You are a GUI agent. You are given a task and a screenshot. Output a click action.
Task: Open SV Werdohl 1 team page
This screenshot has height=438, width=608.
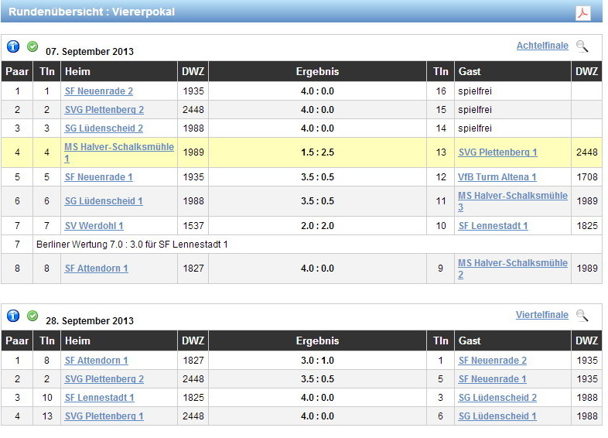click(x=94, y=226)
